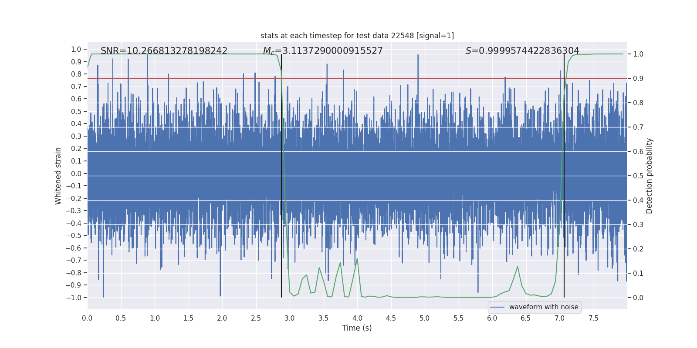Click the first black vertical marker line
Screen dimensions: 697x348
click(x=281, y=176)
